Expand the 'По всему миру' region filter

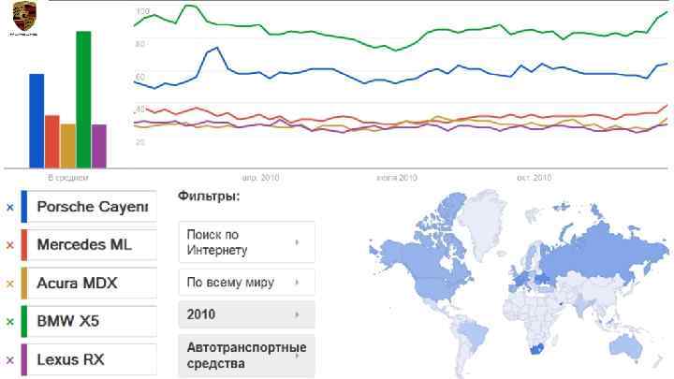coord(246,282)
